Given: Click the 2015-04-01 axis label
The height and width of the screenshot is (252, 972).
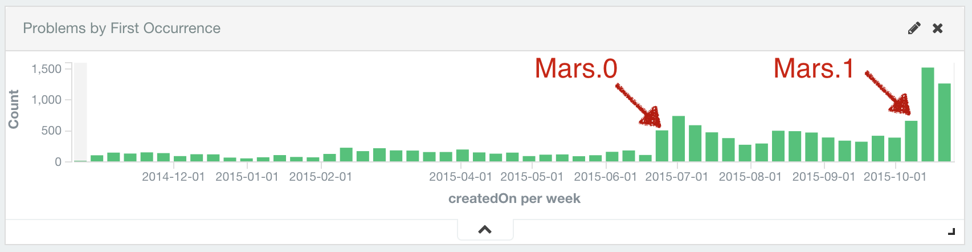Looking at the screenshot, I should pyautogui.click(x=460, y=177).
